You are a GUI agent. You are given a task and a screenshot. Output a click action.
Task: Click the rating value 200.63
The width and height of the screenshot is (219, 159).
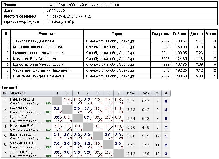pos(181,76)
